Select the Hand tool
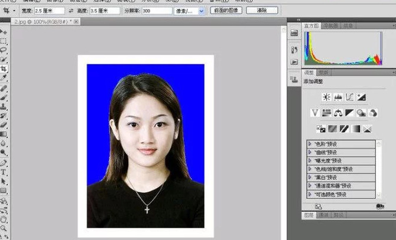Viewport: 396px width, 240px height. click(4, 219)
